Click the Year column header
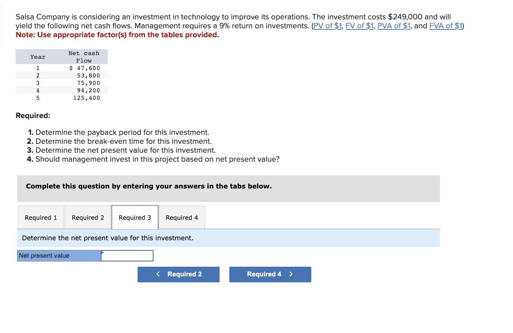The width and height of the screenshot is (513, 333). [38, 57]
